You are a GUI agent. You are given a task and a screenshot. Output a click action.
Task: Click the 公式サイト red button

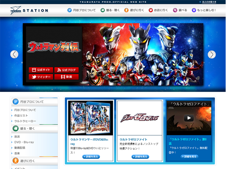point(41,70)
